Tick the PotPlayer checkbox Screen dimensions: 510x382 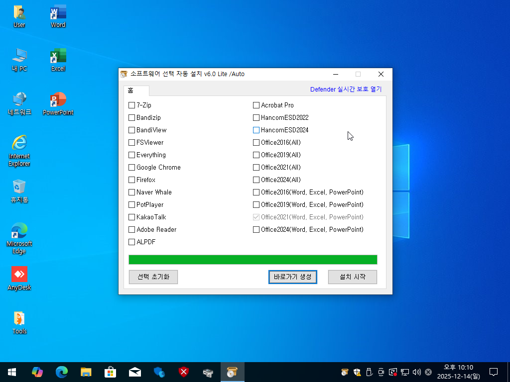(x=131, y=204)
